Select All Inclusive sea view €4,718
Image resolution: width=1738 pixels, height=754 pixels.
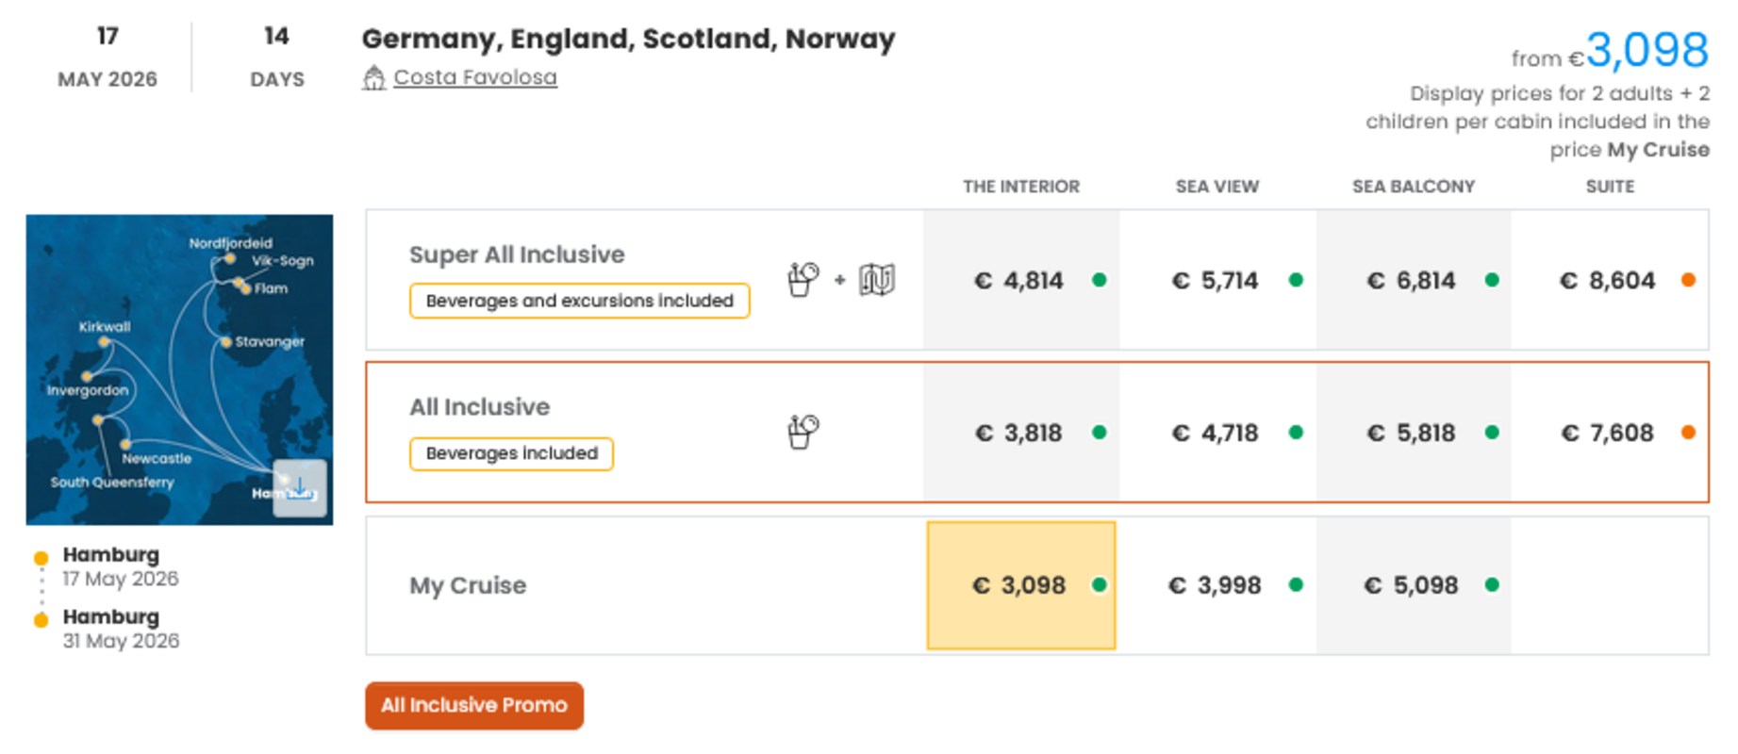1216,433
